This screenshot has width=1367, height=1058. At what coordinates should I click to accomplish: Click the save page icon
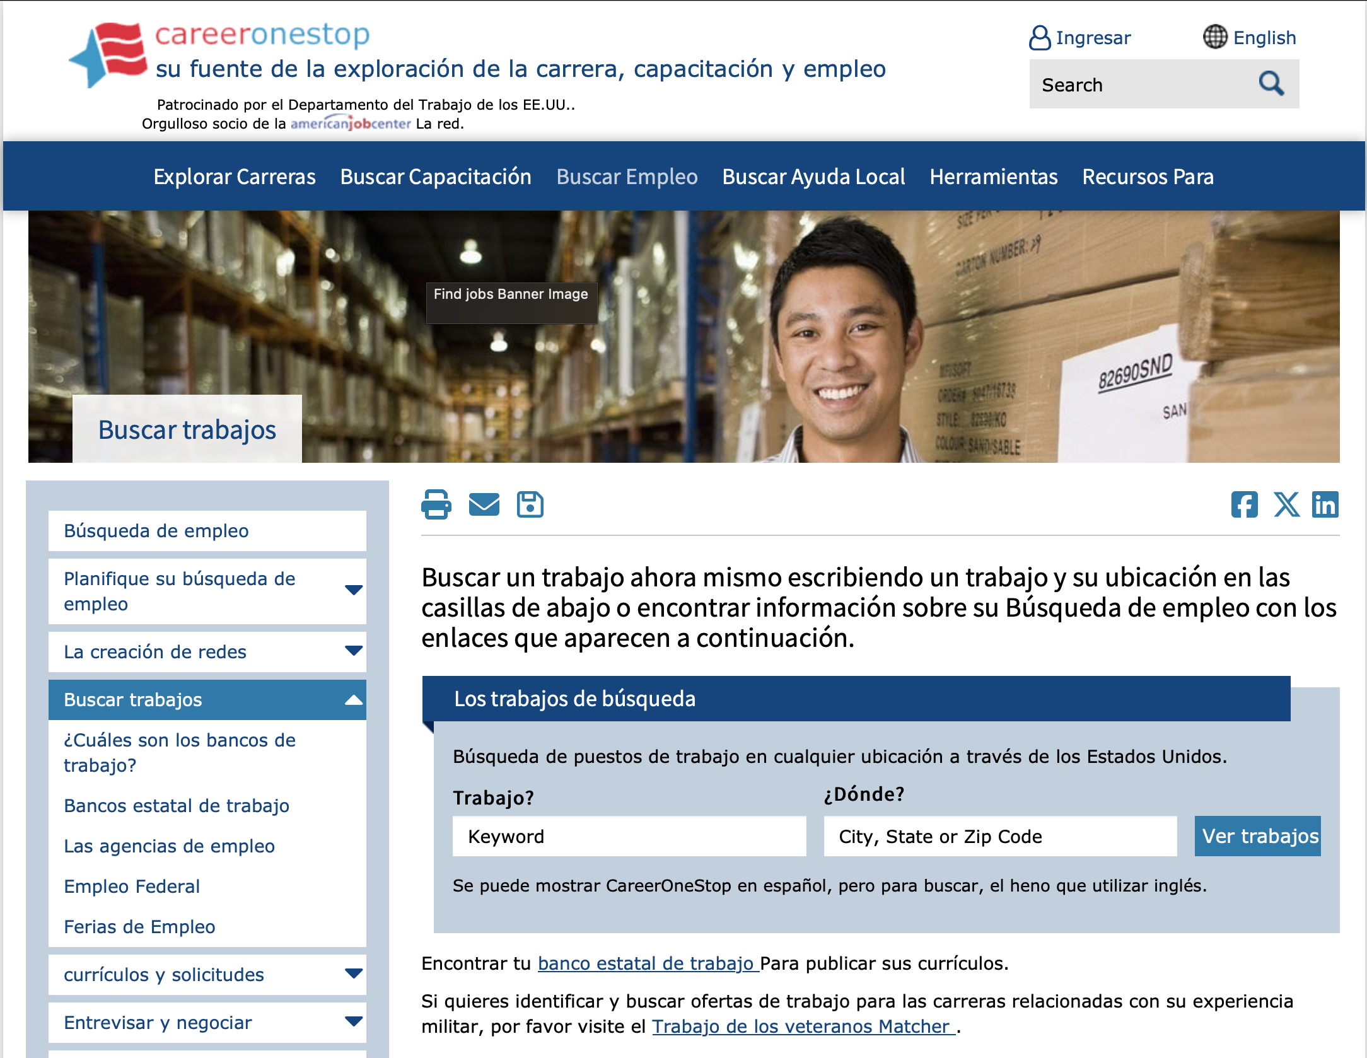[x=530, y=504]
